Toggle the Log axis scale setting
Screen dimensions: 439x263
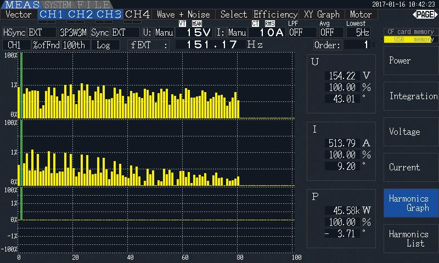[105, 45]
